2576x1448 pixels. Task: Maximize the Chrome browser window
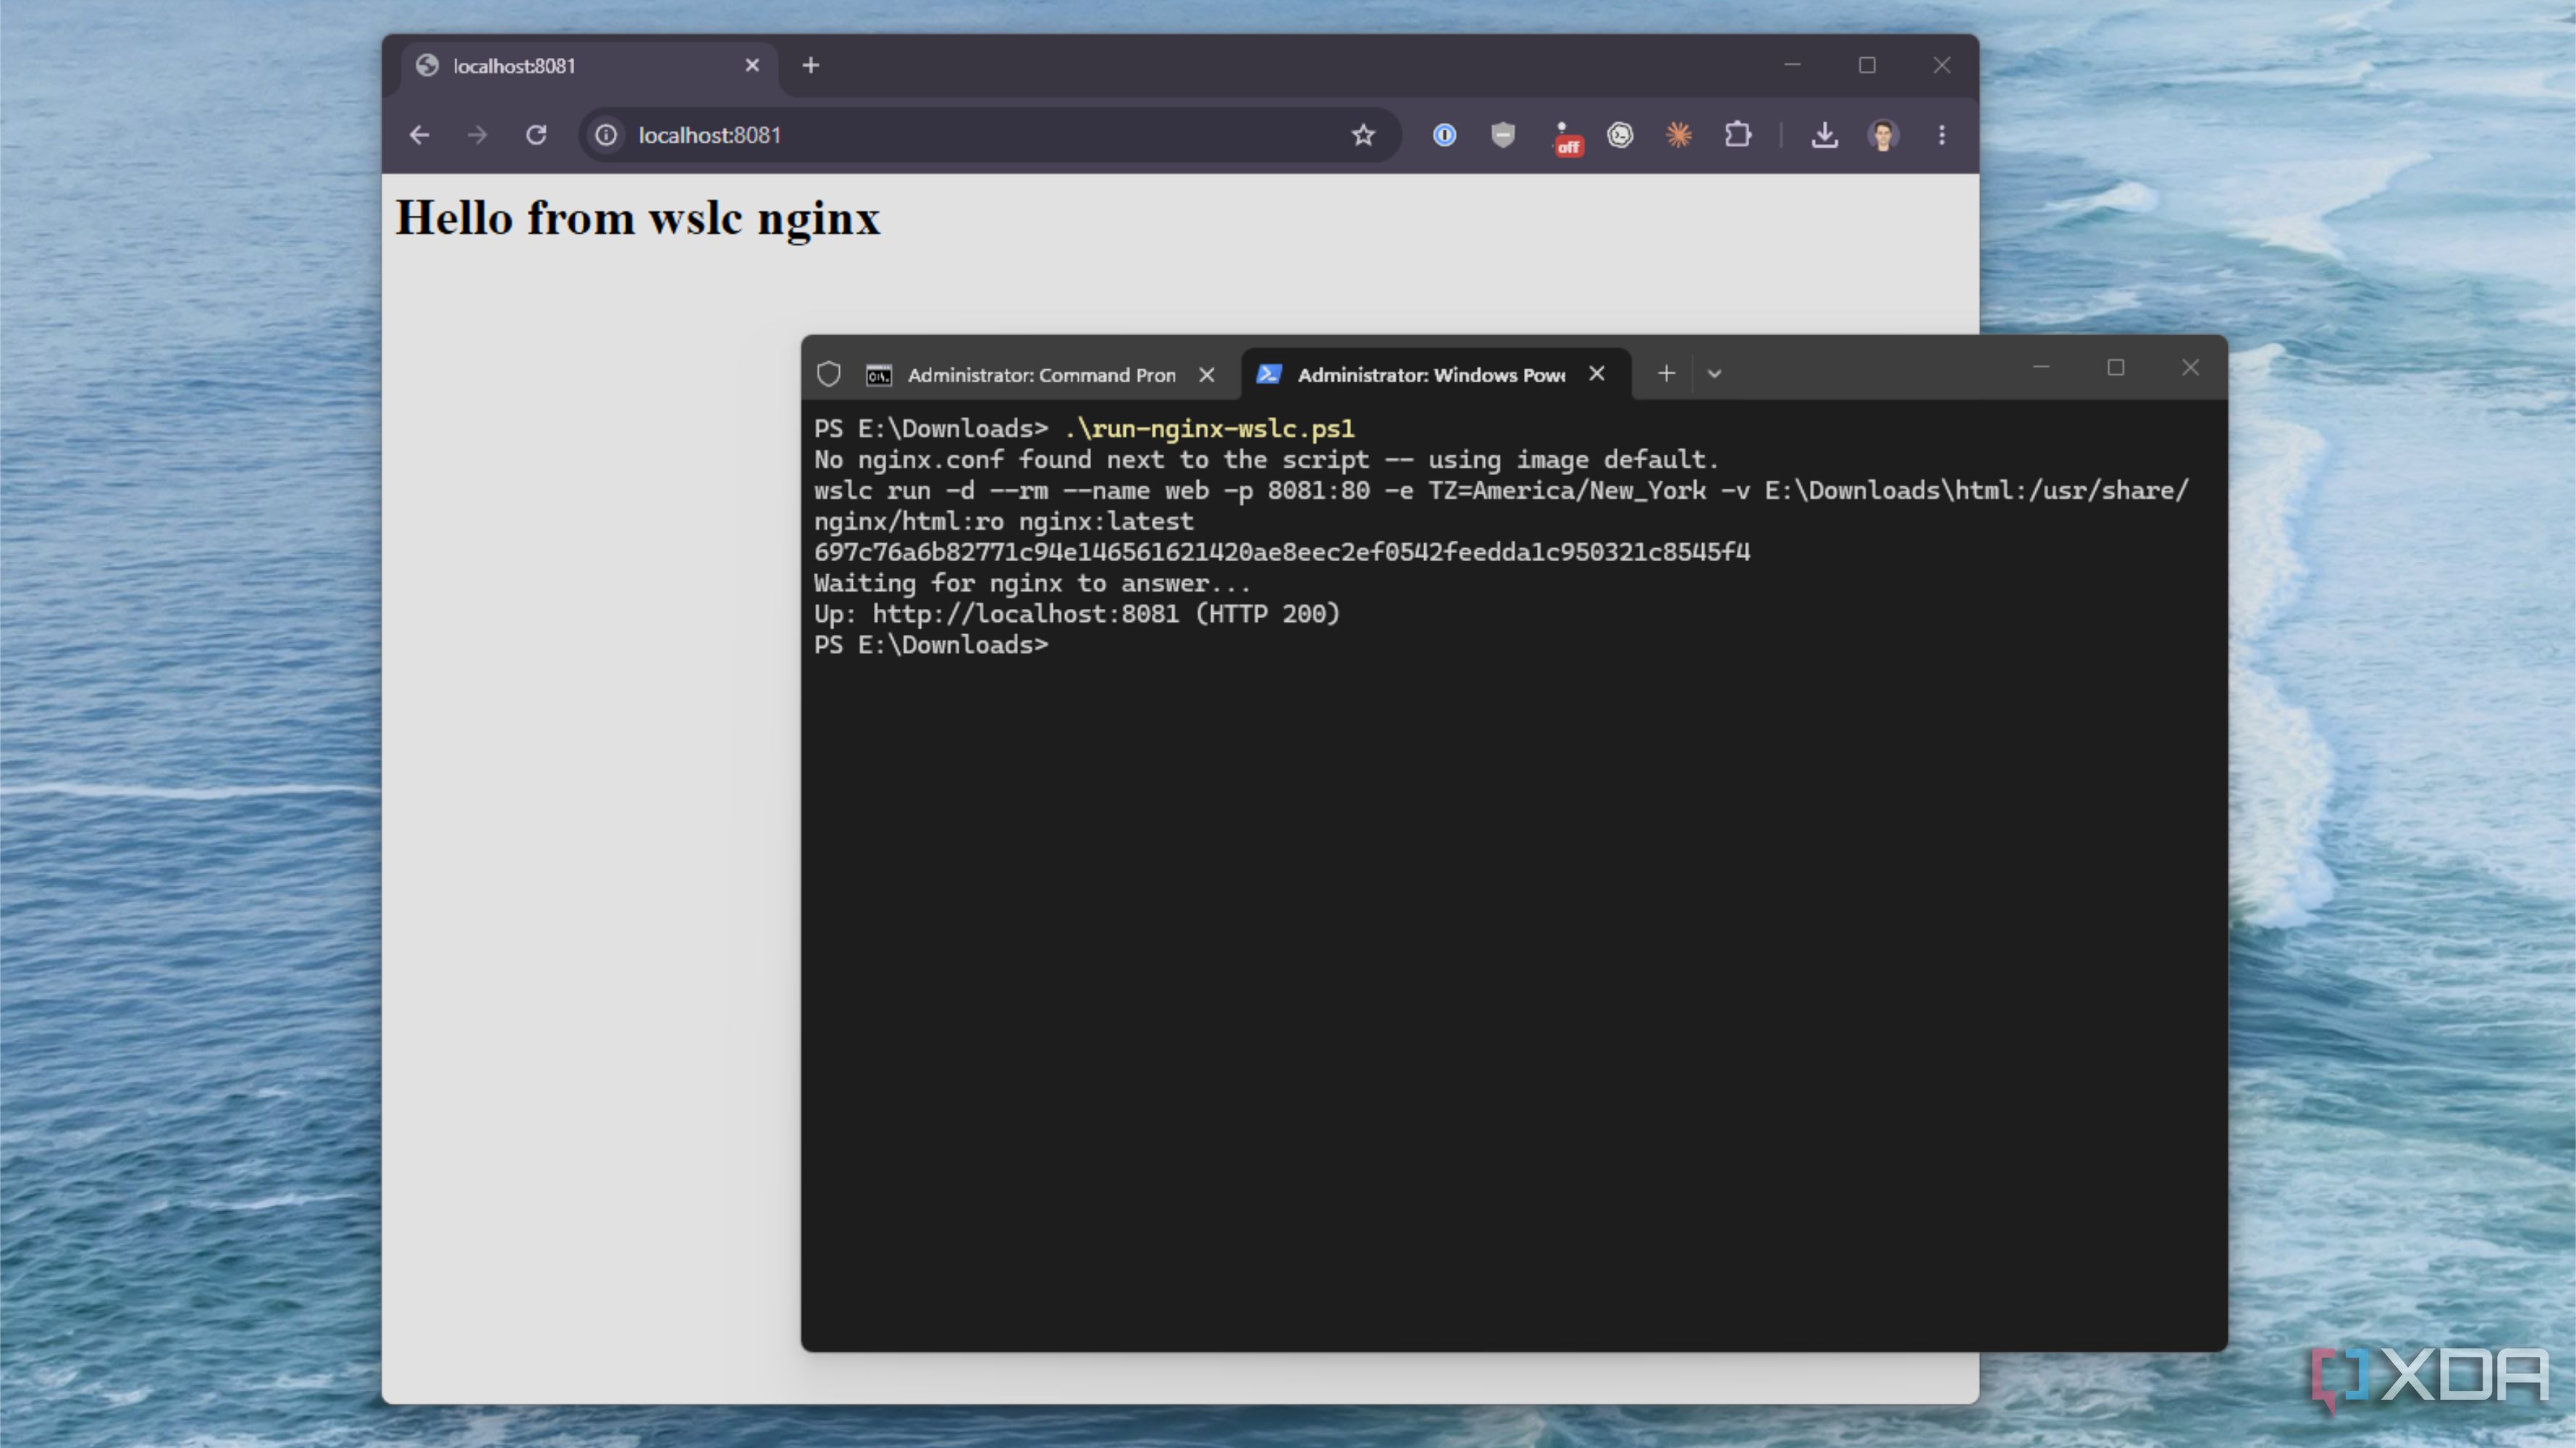(1867, 65)
